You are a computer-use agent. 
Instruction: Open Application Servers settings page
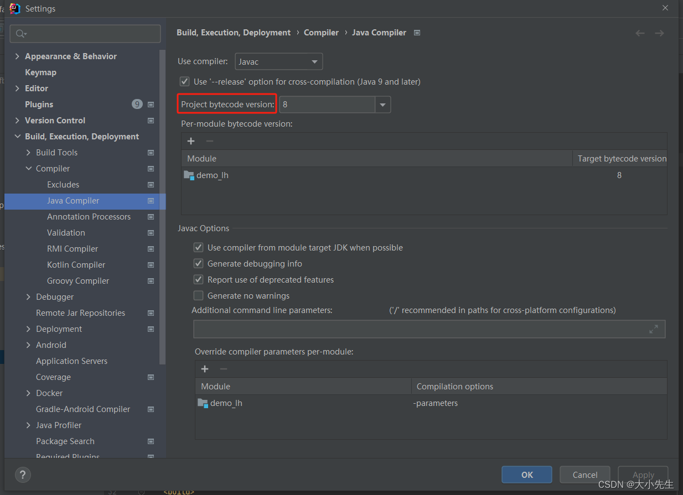(72, 361)
